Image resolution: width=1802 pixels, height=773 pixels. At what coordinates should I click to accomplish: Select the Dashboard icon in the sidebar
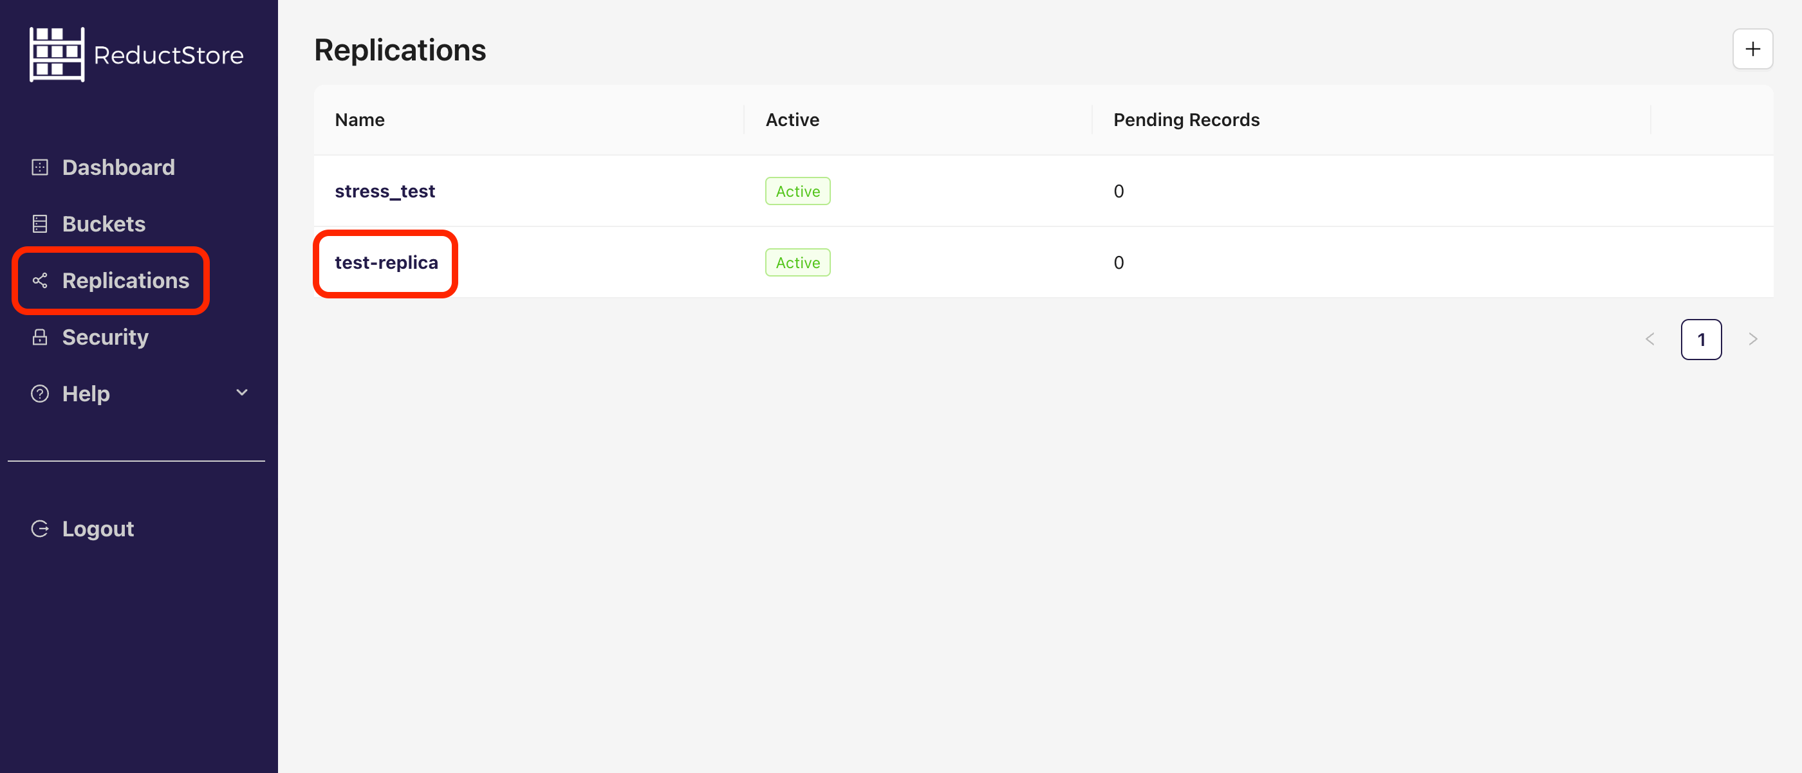point(40,167)
